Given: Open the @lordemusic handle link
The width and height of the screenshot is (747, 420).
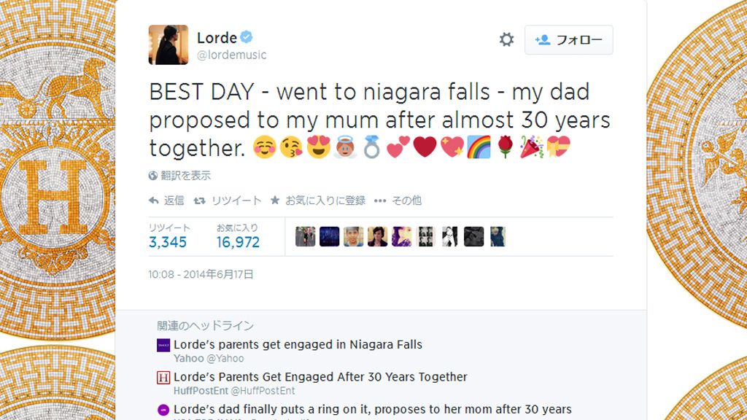Looking at the screenshot, I should [x=232, y=55].
